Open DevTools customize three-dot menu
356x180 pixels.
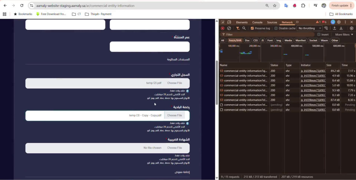point(345,22)
